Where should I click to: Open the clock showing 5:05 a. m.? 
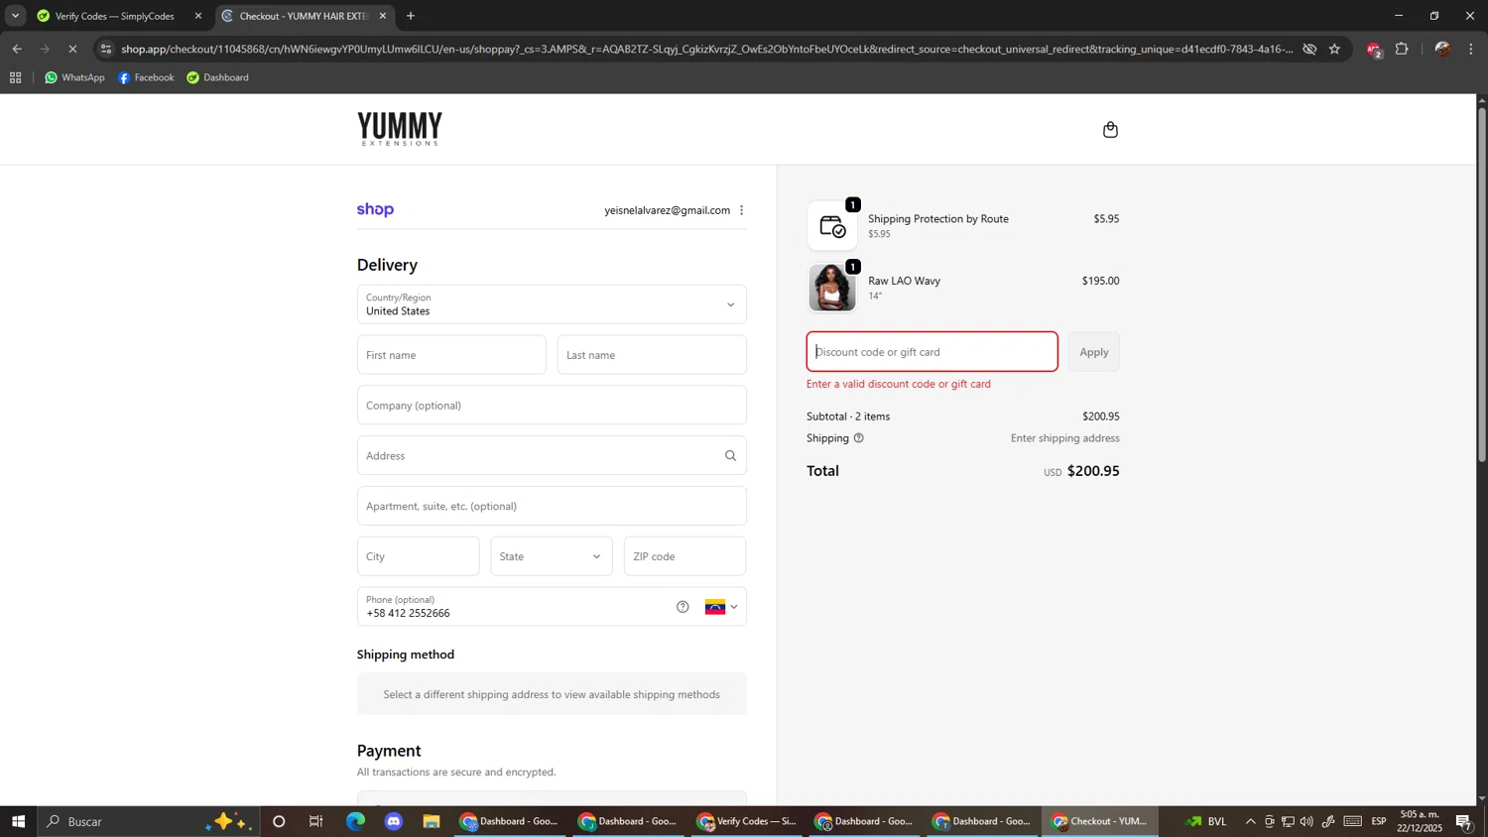[1421, 821]
